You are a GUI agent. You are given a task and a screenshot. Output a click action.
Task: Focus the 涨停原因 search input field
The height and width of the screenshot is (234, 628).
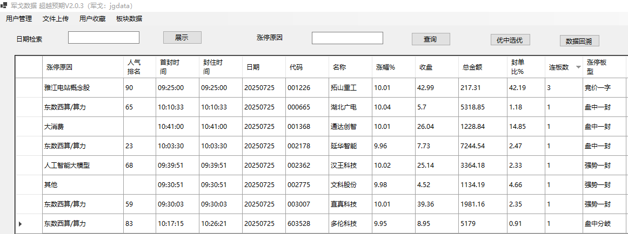(348, 38)
